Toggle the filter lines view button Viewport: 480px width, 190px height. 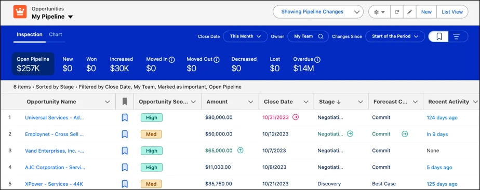(x=458, y=36)
